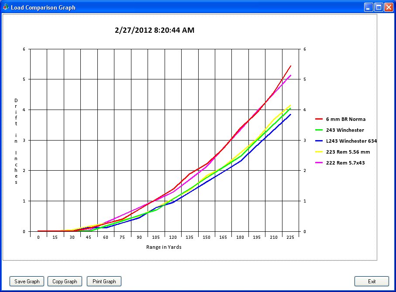
Task: Click the 120 tick on the range axis
Action: pos(173,237)
